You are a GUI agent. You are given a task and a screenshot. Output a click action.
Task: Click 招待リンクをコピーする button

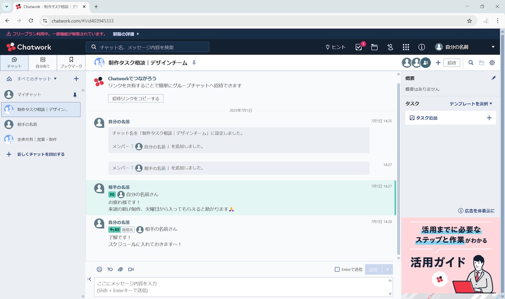pyautogui.click(x=136, y=99)
